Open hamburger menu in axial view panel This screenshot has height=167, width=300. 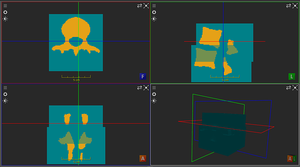pyautogui.click(x=5, y=6)
